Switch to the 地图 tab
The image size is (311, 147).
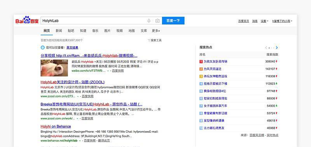coord(132,31)
